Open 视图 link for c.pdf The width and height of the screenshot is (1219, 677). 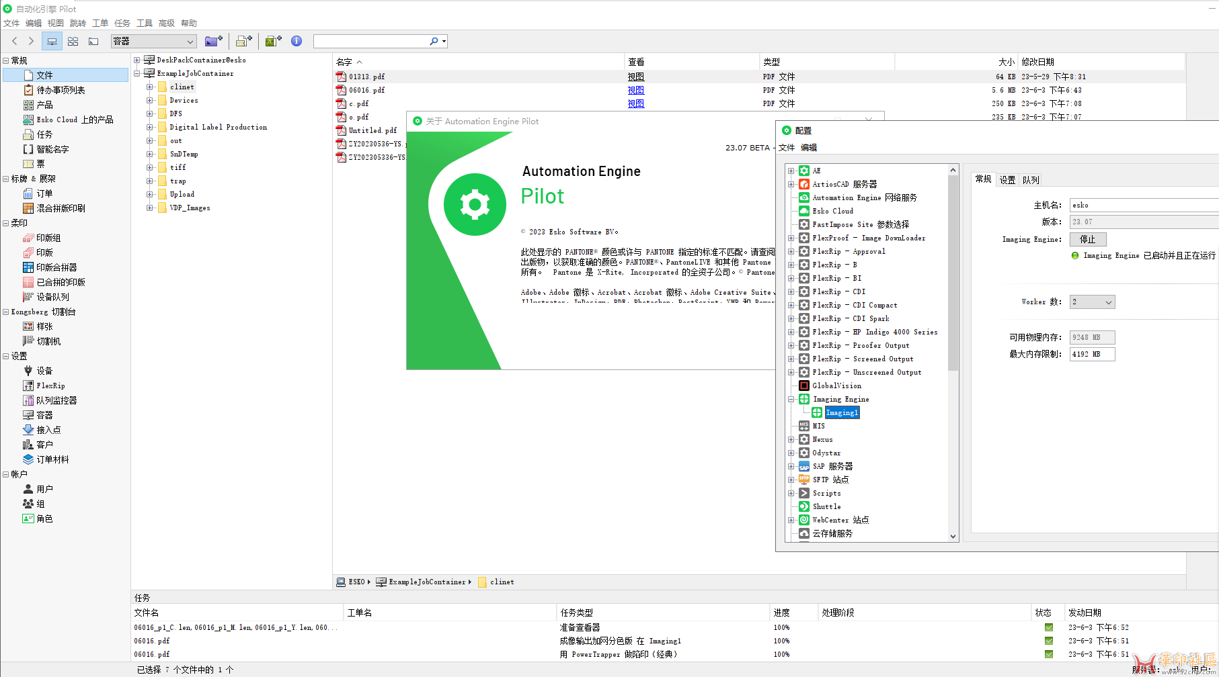(x=636, y=103)
